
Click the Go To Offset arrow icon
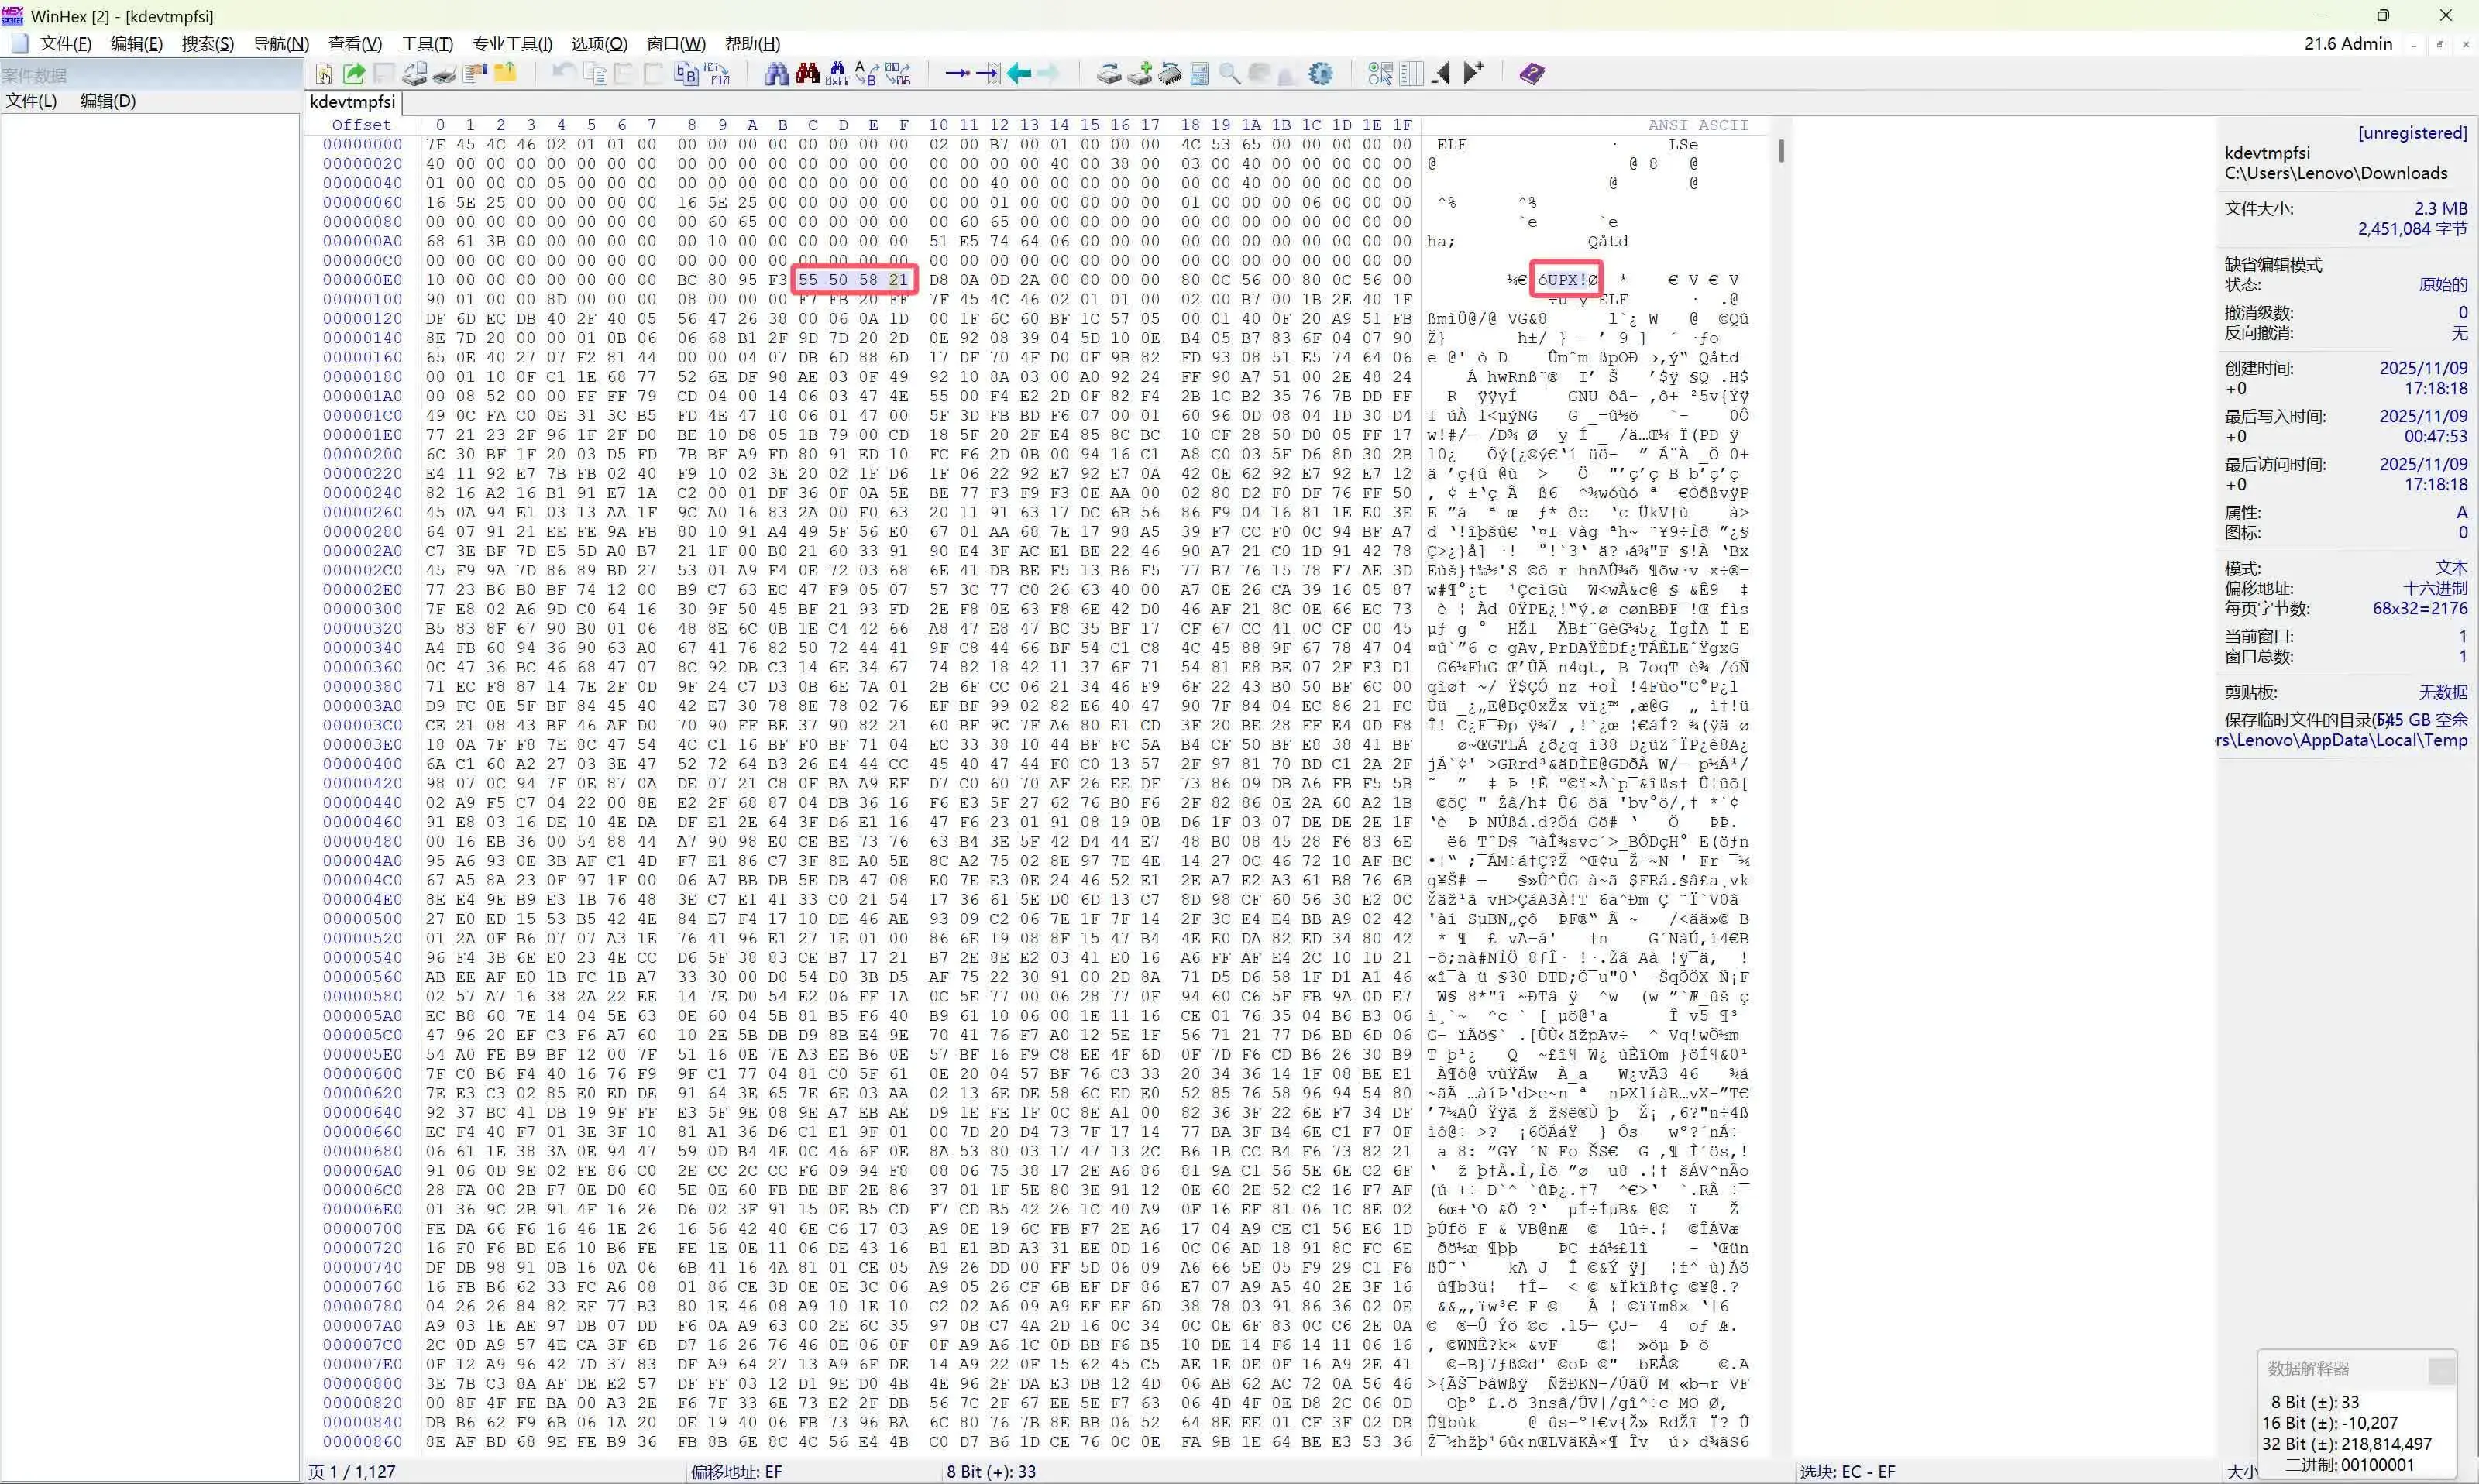pyautogui.click(x=957, y=74)
